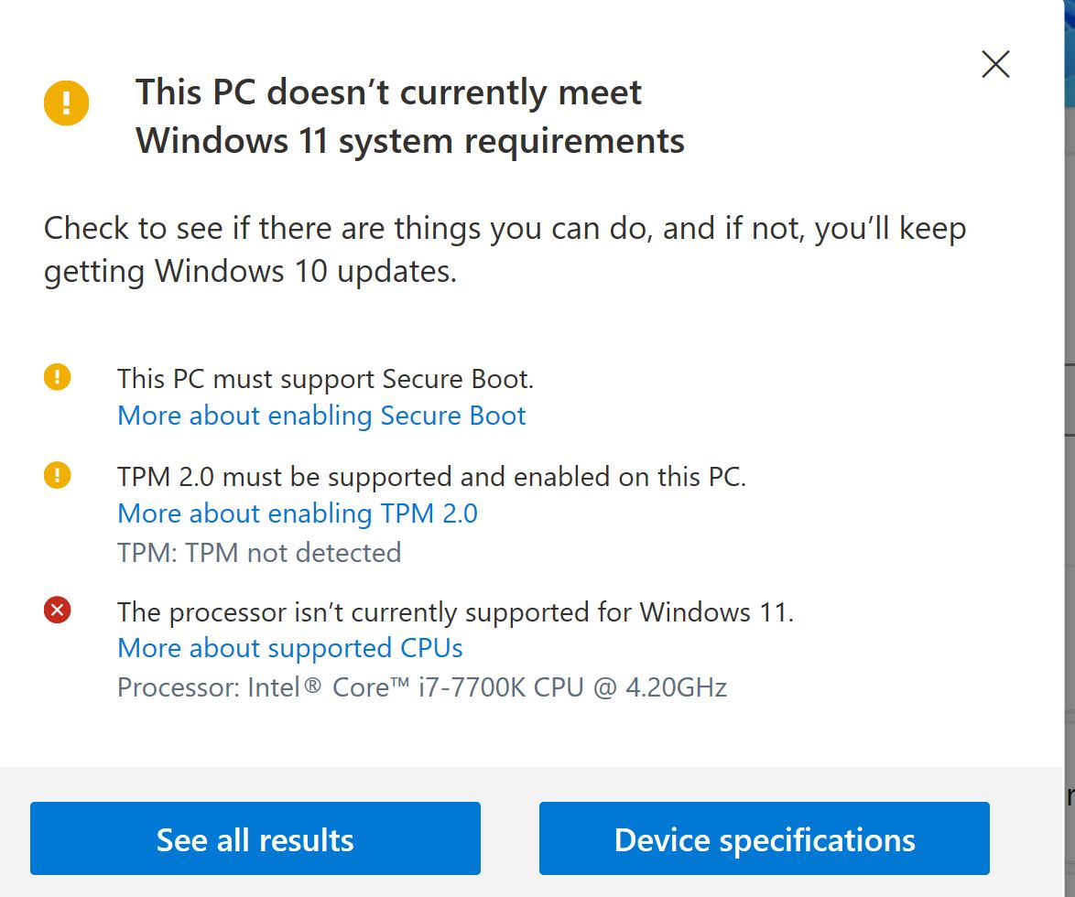Open More about enabling Secure Boot

pos(320,416)
